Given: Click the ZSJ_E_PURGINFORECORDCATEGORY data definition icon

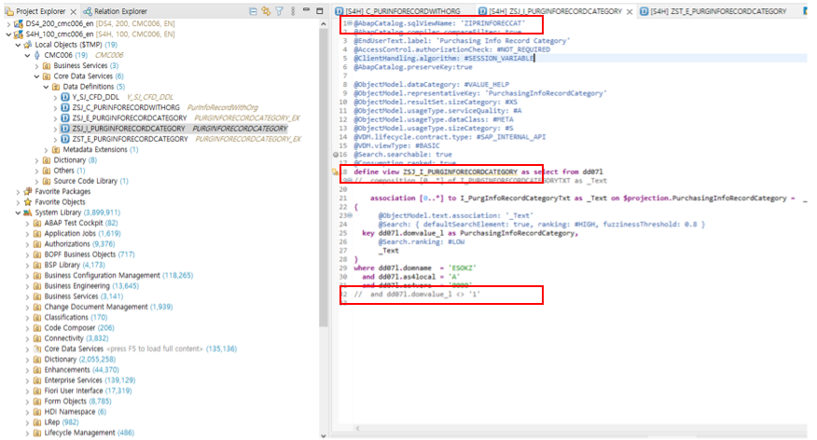Looking at the screenshot, I should click(x=65, y=118).
